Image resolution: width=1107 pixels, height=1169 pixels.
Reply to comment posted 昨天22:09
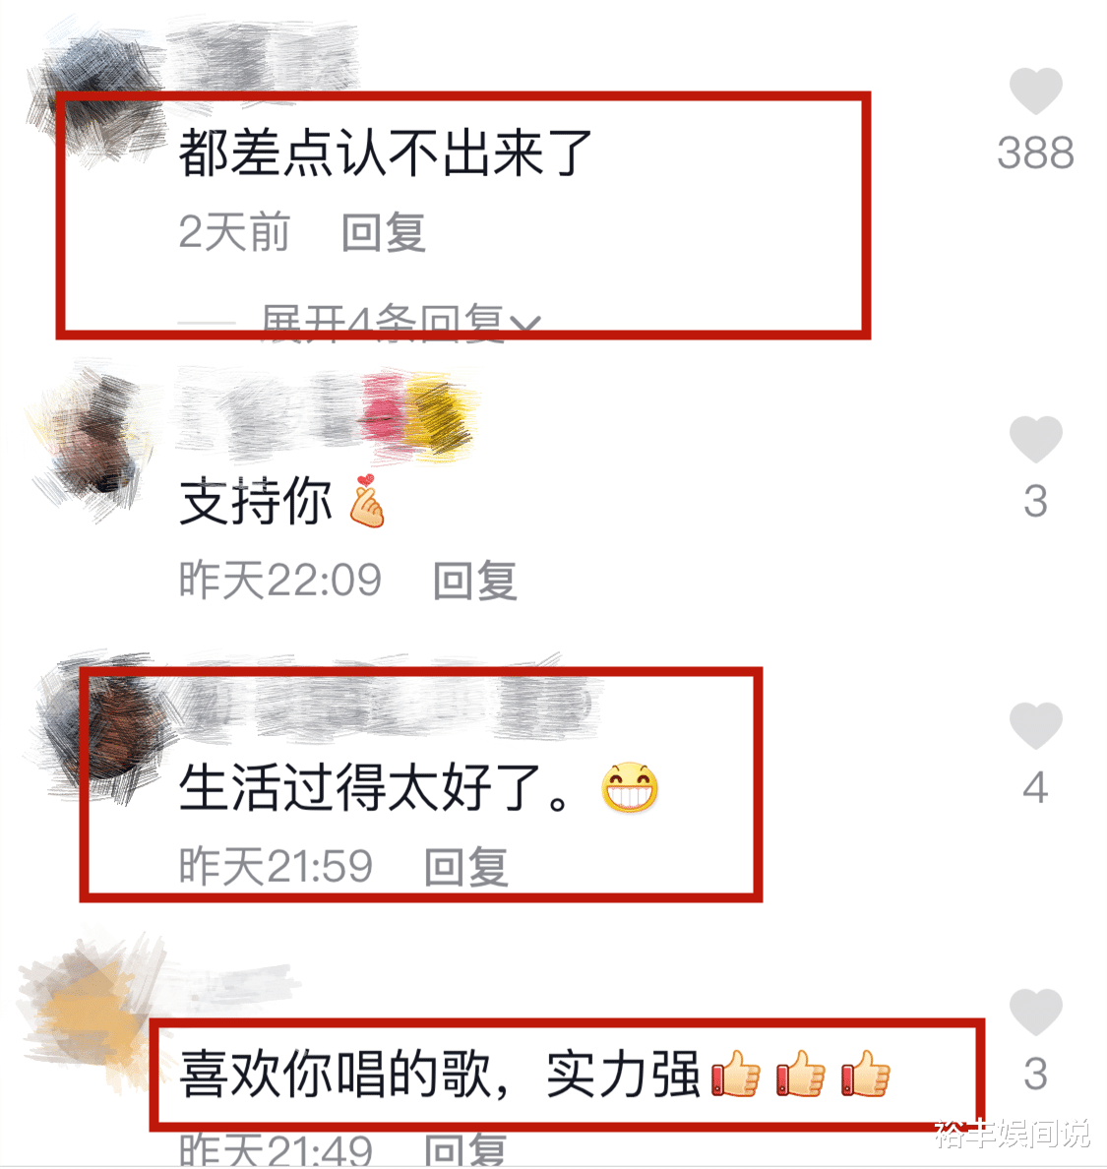point(475,580)
